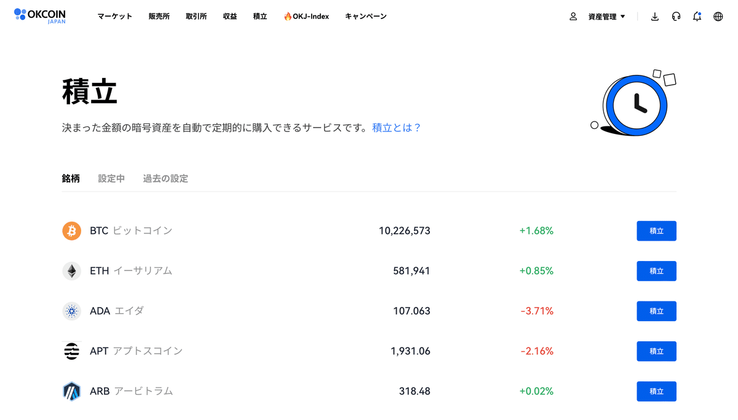Open the マーケット menu item
This screenshot has width=738, height=420.
click(x=115, y=17)
